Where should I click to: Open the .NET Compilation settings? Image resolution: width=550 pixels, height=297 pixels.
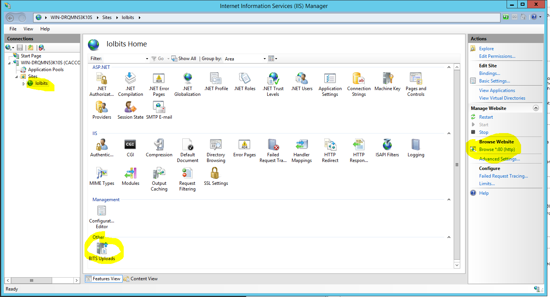tap(130, 81)
